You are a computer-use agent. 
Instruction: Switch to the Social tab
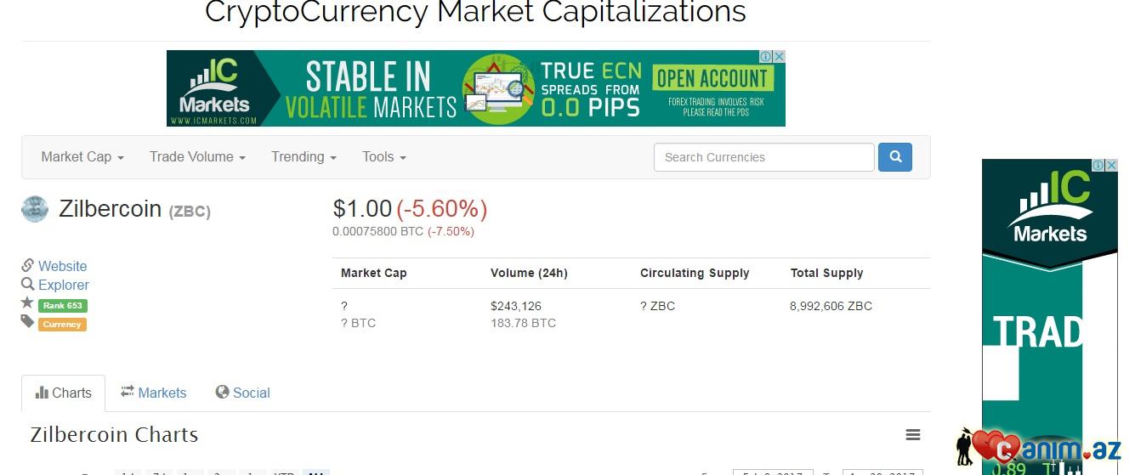(x=242, y=393)
